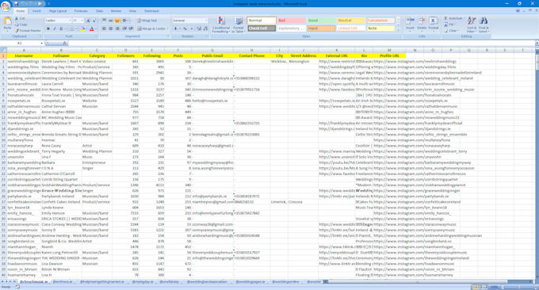Toggle bottom vertical alignment

117,21
